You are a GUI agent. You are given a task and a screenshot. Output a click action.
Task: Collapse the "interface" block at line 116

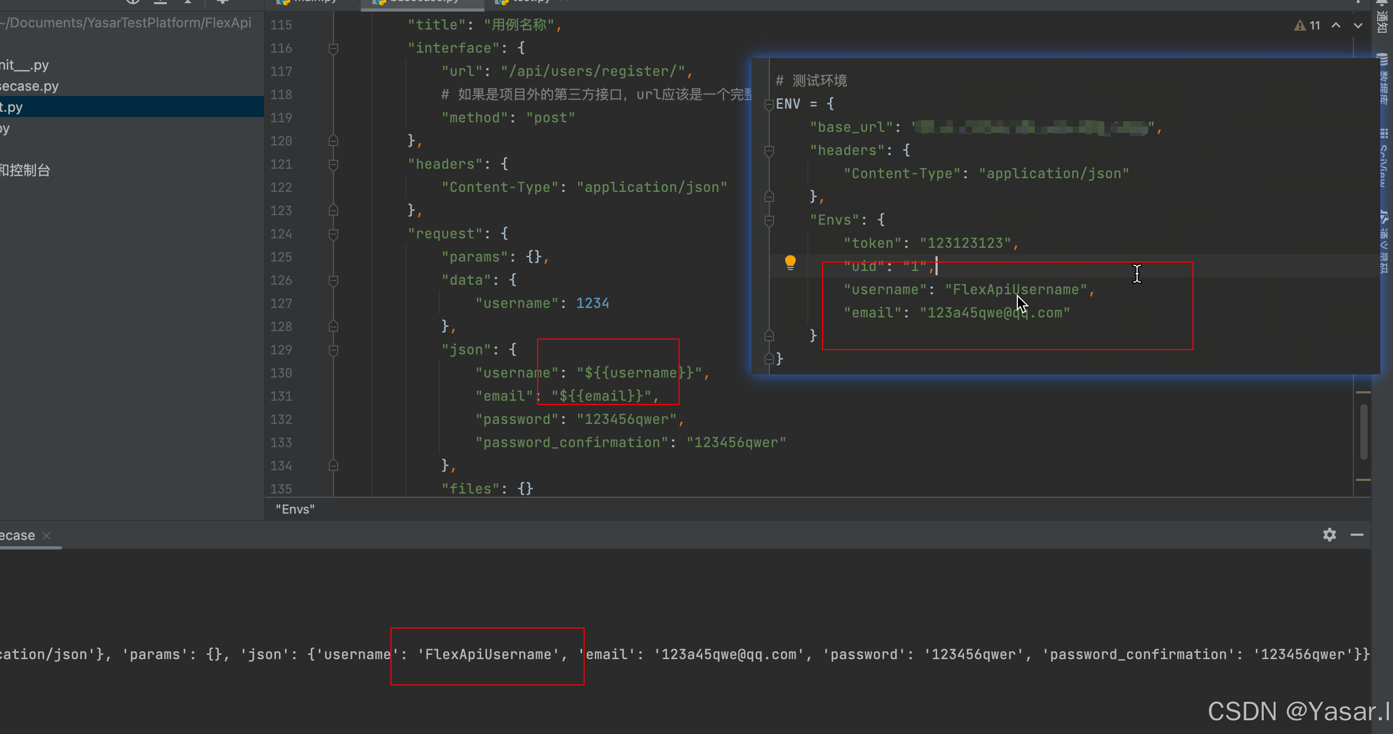tap(333, 49)
